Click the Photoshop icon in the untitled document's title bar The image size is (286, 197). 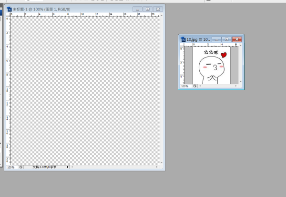(9, 9)
